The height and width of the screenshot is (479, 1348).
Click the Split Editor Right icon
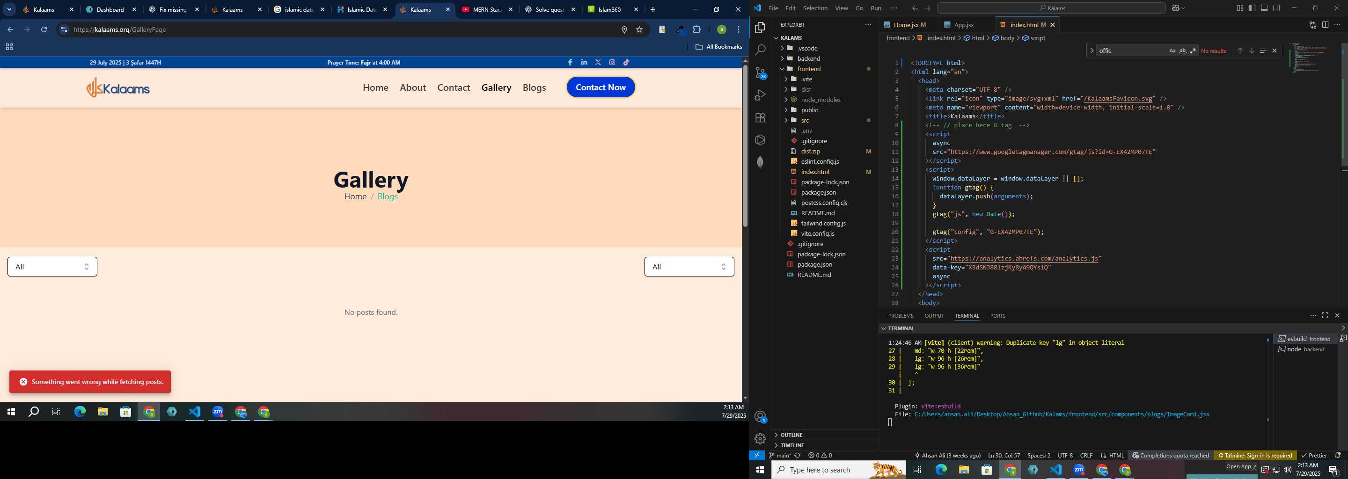(1325, 25)
